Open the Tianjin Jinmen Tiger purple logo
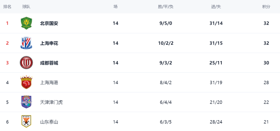 (x=26, y=102)
